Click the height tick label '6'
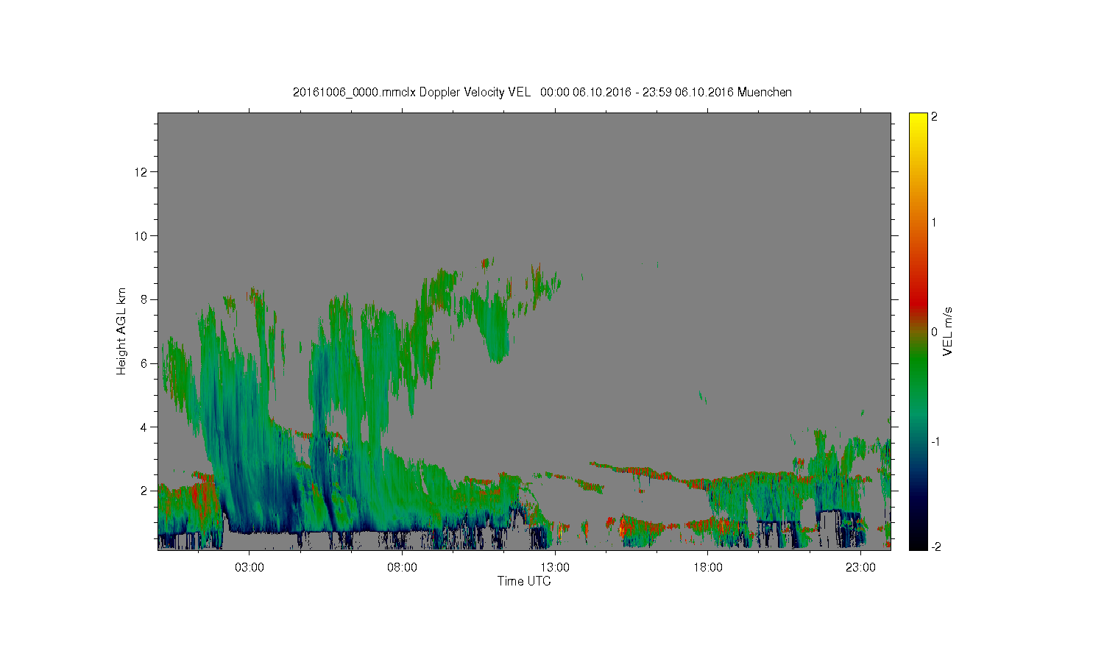Image resolution: width=1104 pixels, height=662 pixels. [x=144, y=363]
